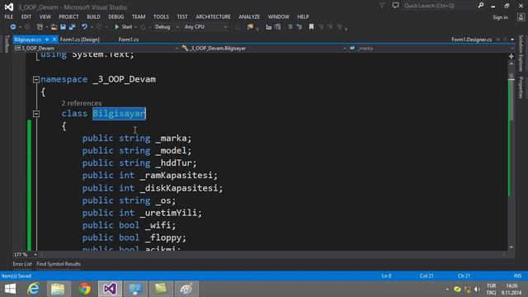This screenshot has width=528, height=297.
Task: Open the ANALYZE menu
Action: coord(249,16)
